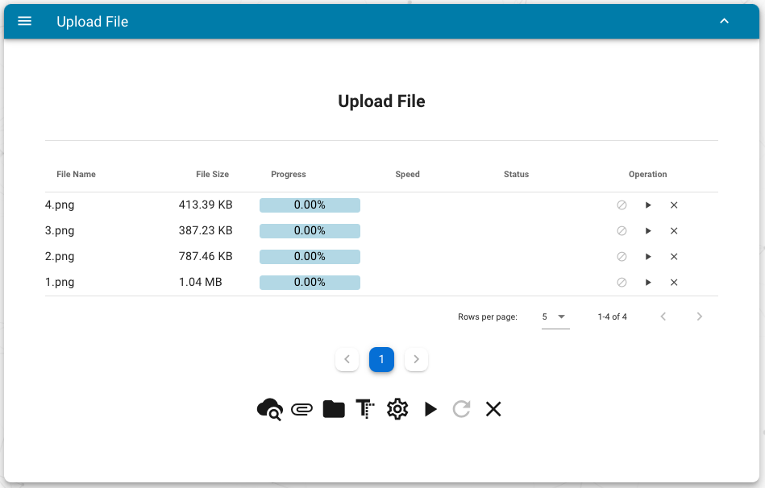Click the grey retry refresh icon
The width and height of the screenshot is (765, 488).
[462, 409]
